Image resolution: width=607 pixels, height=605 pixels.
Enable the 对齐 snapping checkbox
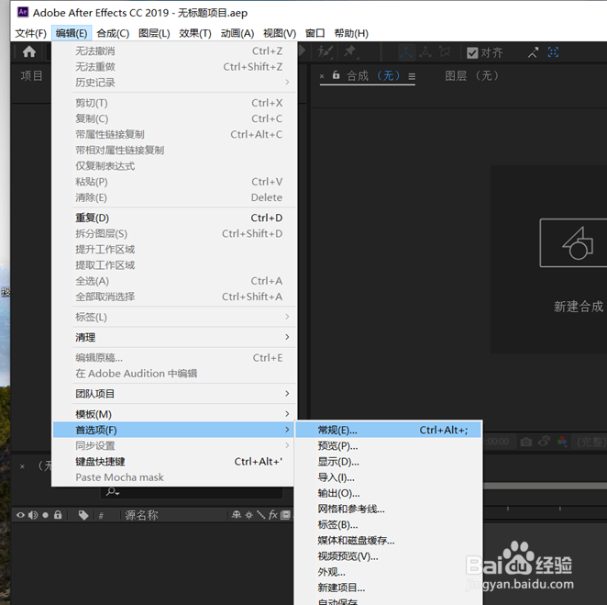coord(472,52)
